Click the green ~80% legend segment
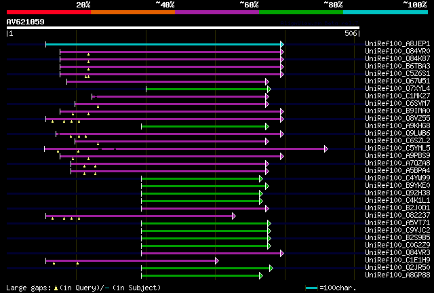This screenshot has width=434, height=293. [301, 12]
